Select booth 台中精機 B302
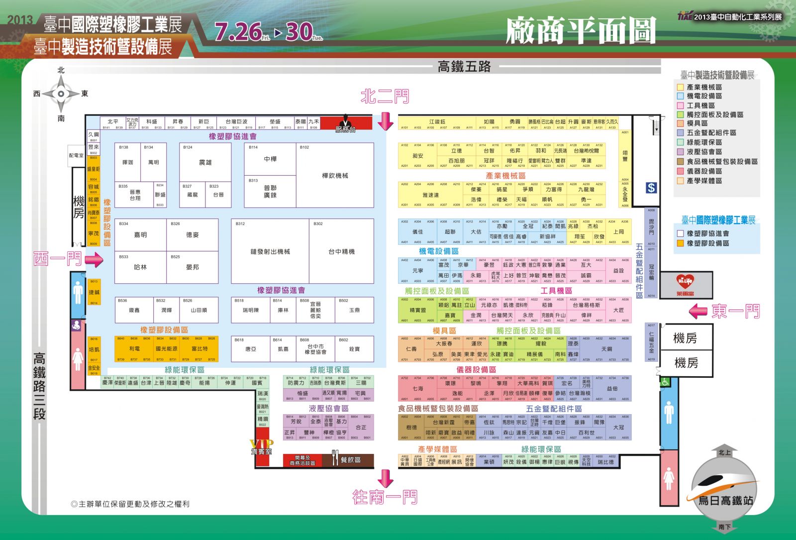The width and height of the screenshot is (796, 540). (341, 251)
